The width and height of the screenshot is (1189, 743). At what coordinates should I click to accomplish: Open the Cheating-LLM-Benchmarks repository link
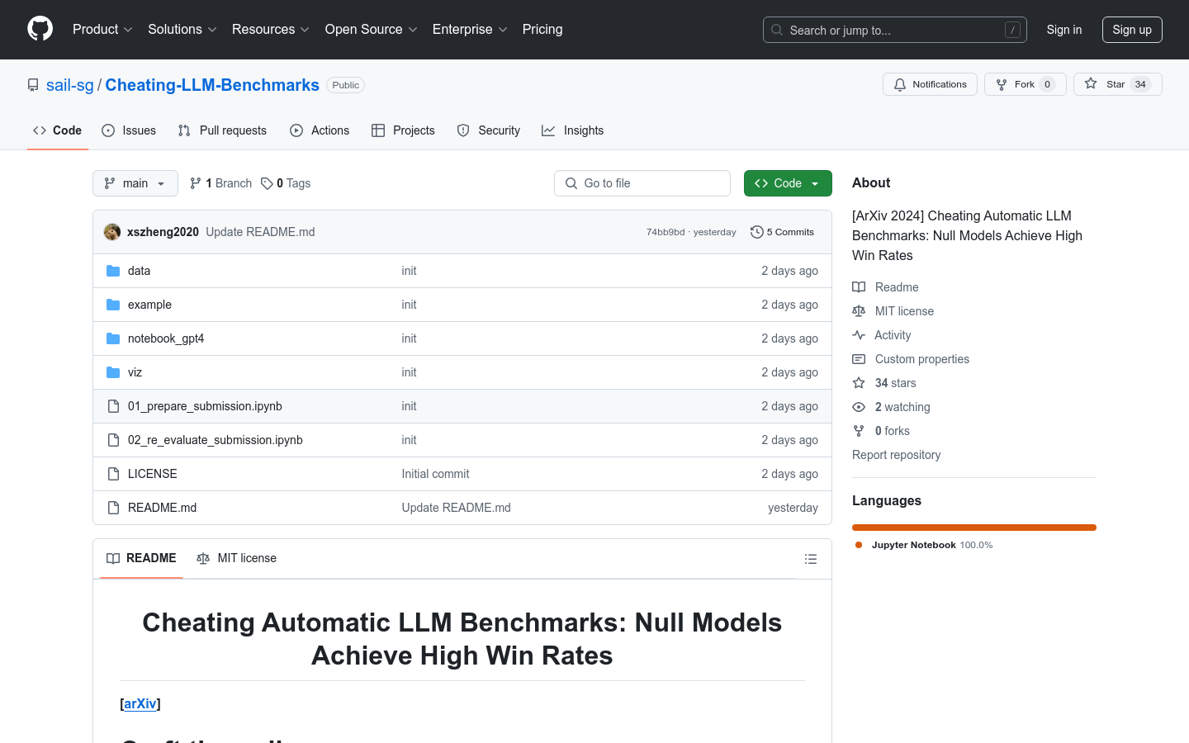212,85
